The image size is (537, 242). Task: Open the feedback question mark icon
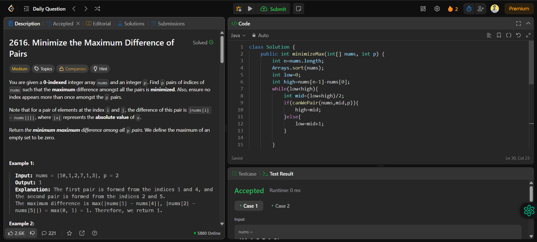94,233
